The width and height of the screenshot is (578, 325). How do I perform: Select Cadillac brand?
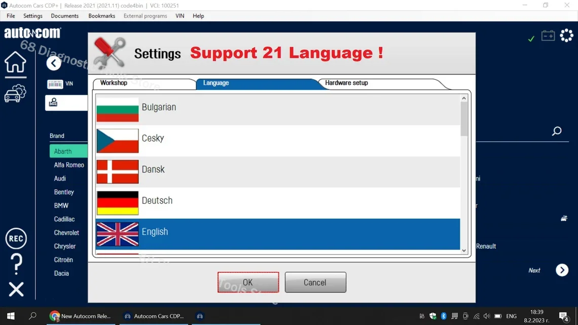64,219
